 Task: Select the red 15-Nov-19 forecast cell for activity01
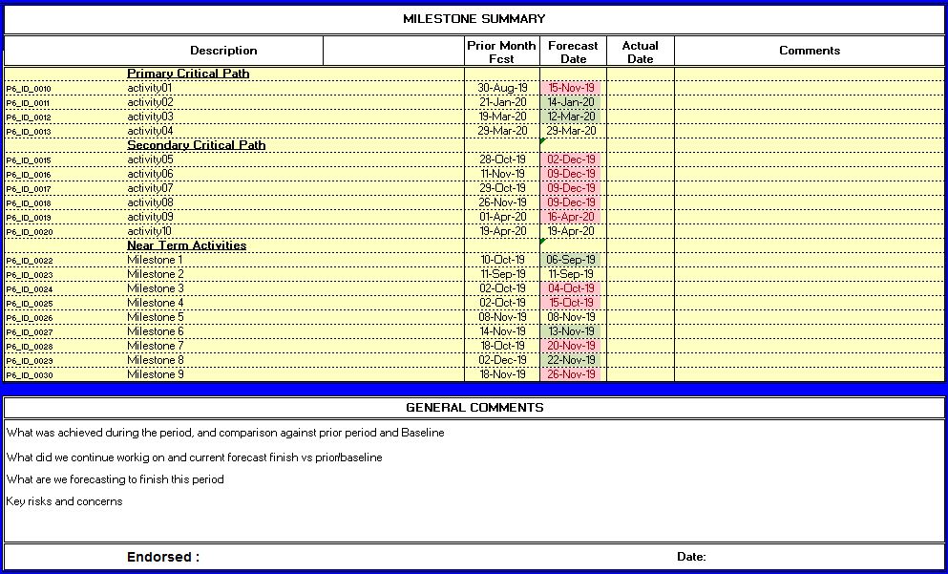(x=571, y=87)
